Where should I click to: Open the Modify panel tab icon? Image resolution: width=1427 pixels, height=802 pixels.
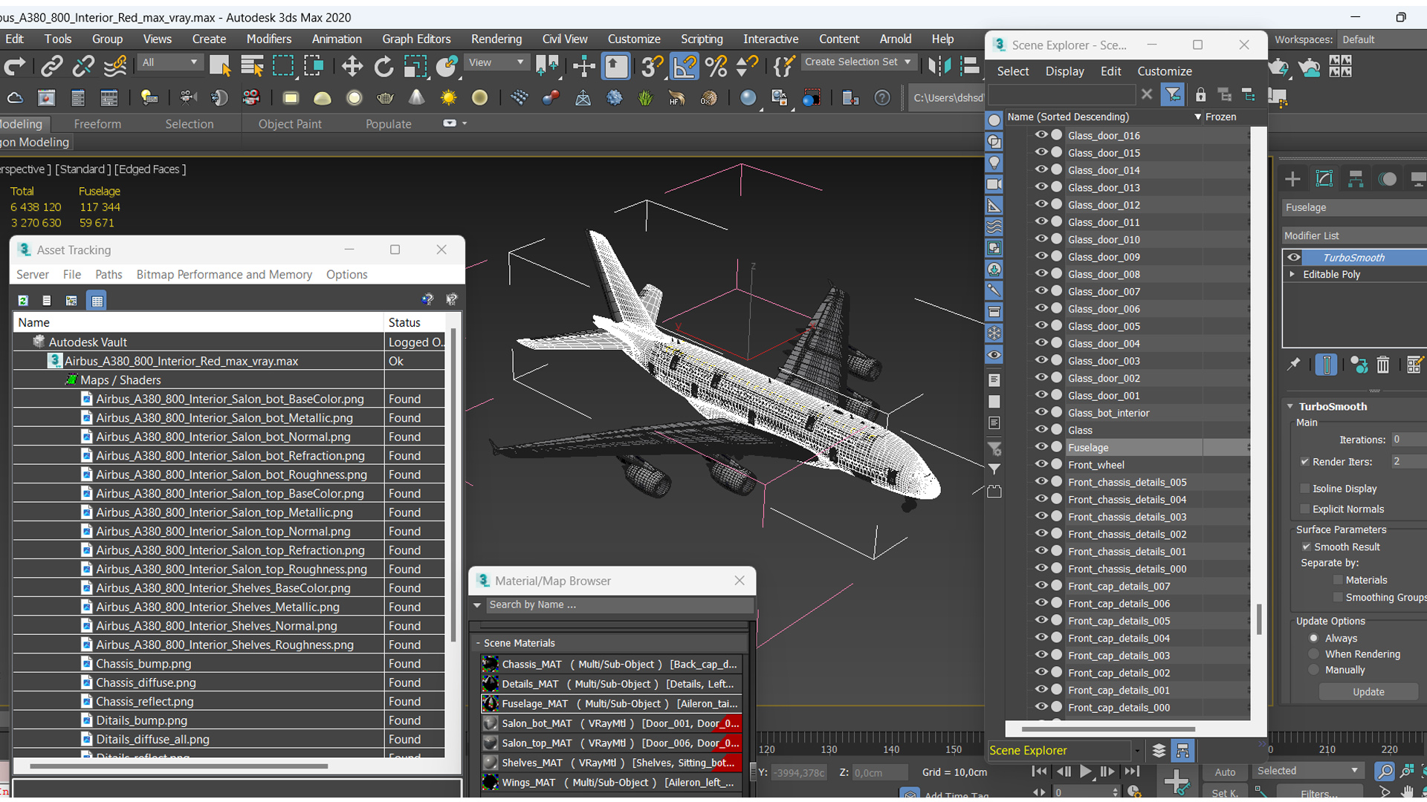coord(1324,179)
